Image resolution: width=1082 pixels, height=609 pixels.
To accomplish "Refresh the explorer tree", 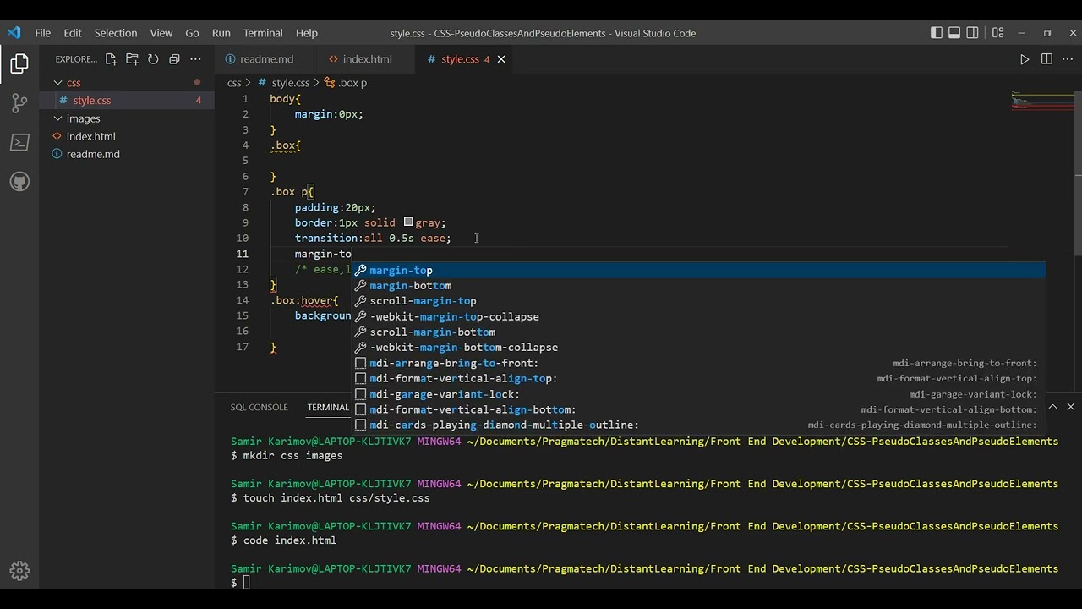I will click(153, 59).
